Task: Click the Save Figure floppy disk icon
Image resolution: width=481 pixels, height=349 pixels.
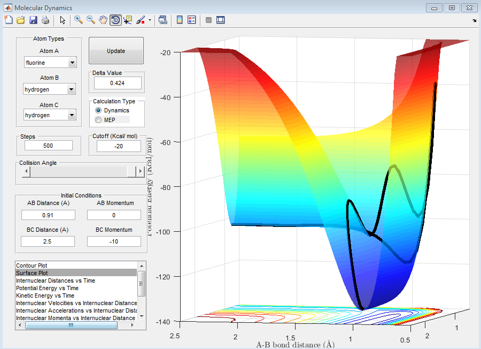Action: (x=33, y=20)
